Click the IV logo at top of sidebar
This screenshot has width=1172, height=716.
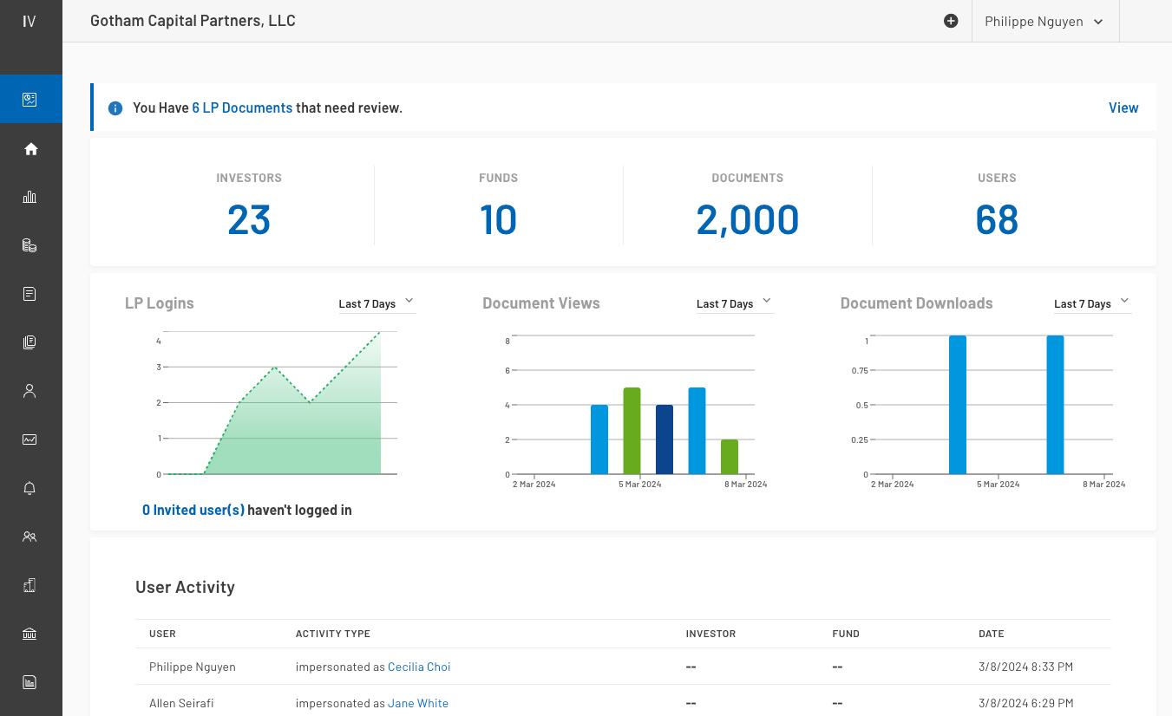tap(31, 21)
